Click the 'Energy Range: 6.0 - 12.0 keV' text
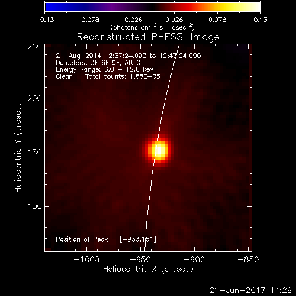296x296 pixels. click(105, 69)
